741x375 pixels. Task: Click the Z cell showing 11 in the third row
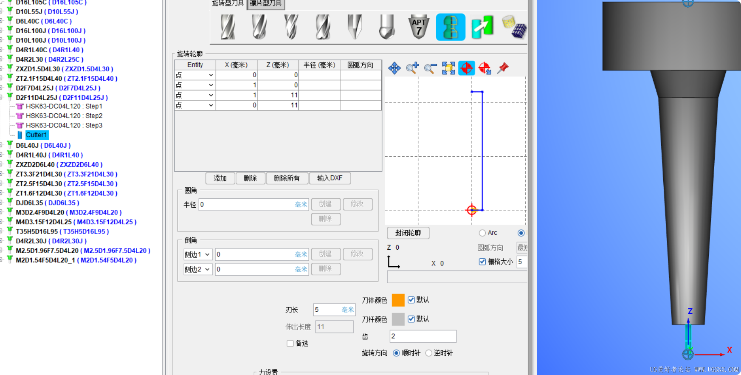[278, 95]
